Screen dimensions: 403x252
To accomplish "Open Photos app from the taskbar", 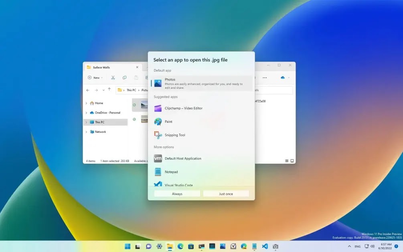I will [x=223, y=246].
